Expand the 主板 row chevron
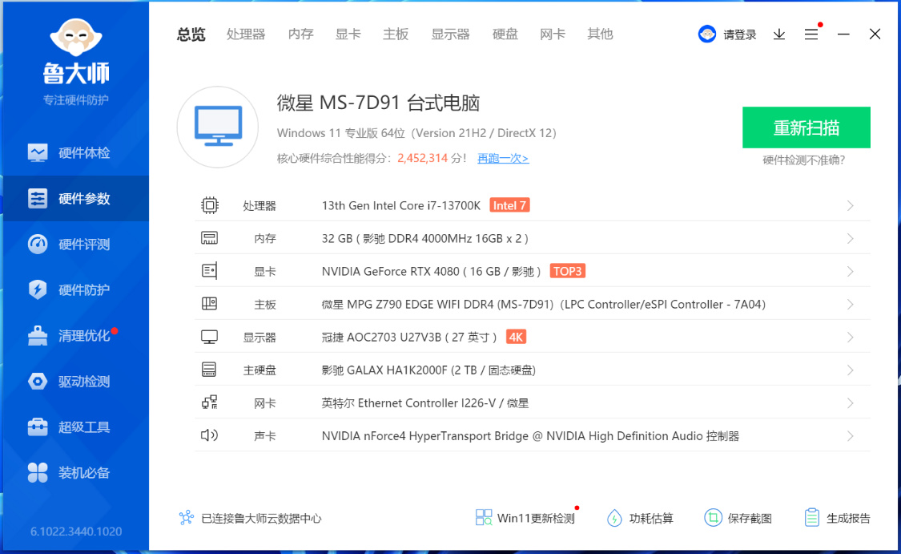 click(x=851, y=305)
